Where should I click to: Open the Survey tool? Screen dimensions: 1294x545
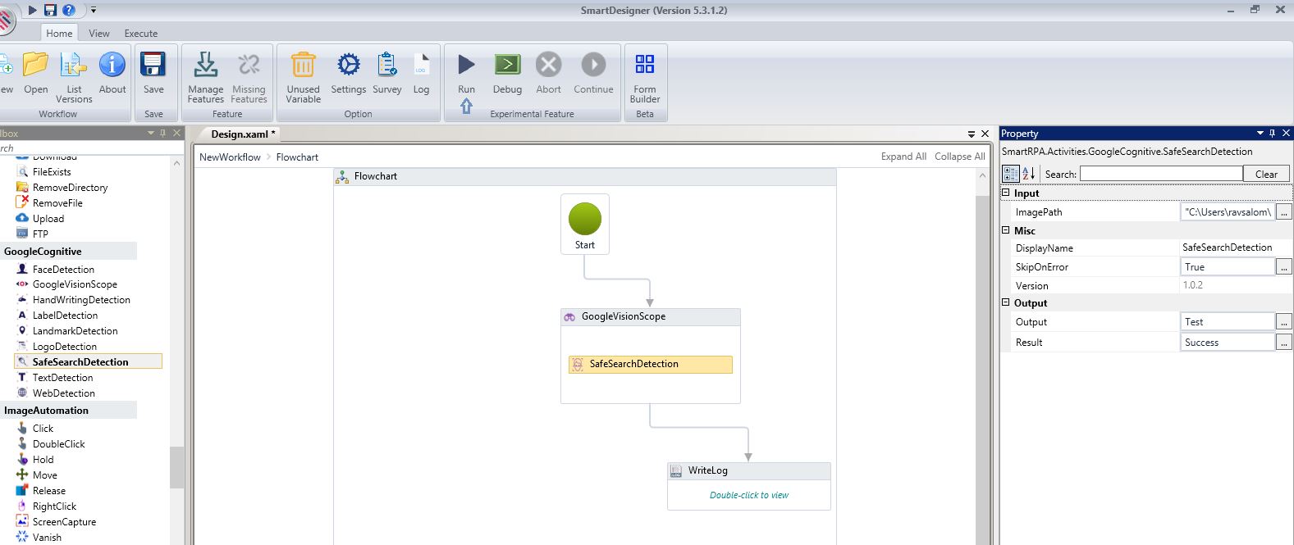(386, 66)
